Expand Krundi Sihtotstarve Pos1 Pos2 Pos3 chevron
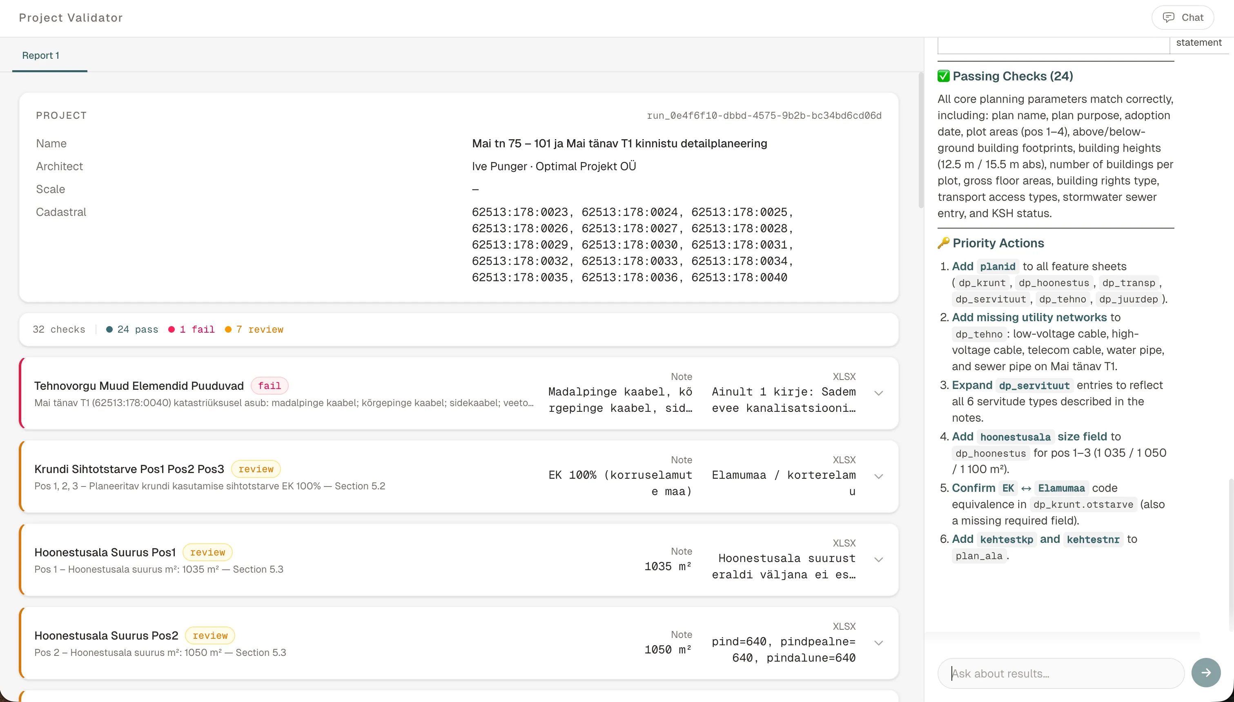Image resolution: width=1234 pixels, height=702 pixels. [x=879, y=476]
